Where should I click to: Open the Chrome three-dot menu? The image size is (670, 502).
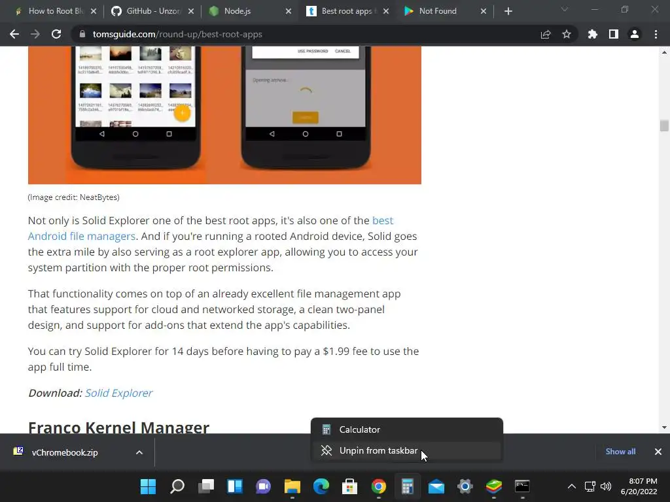coord(656,34)
